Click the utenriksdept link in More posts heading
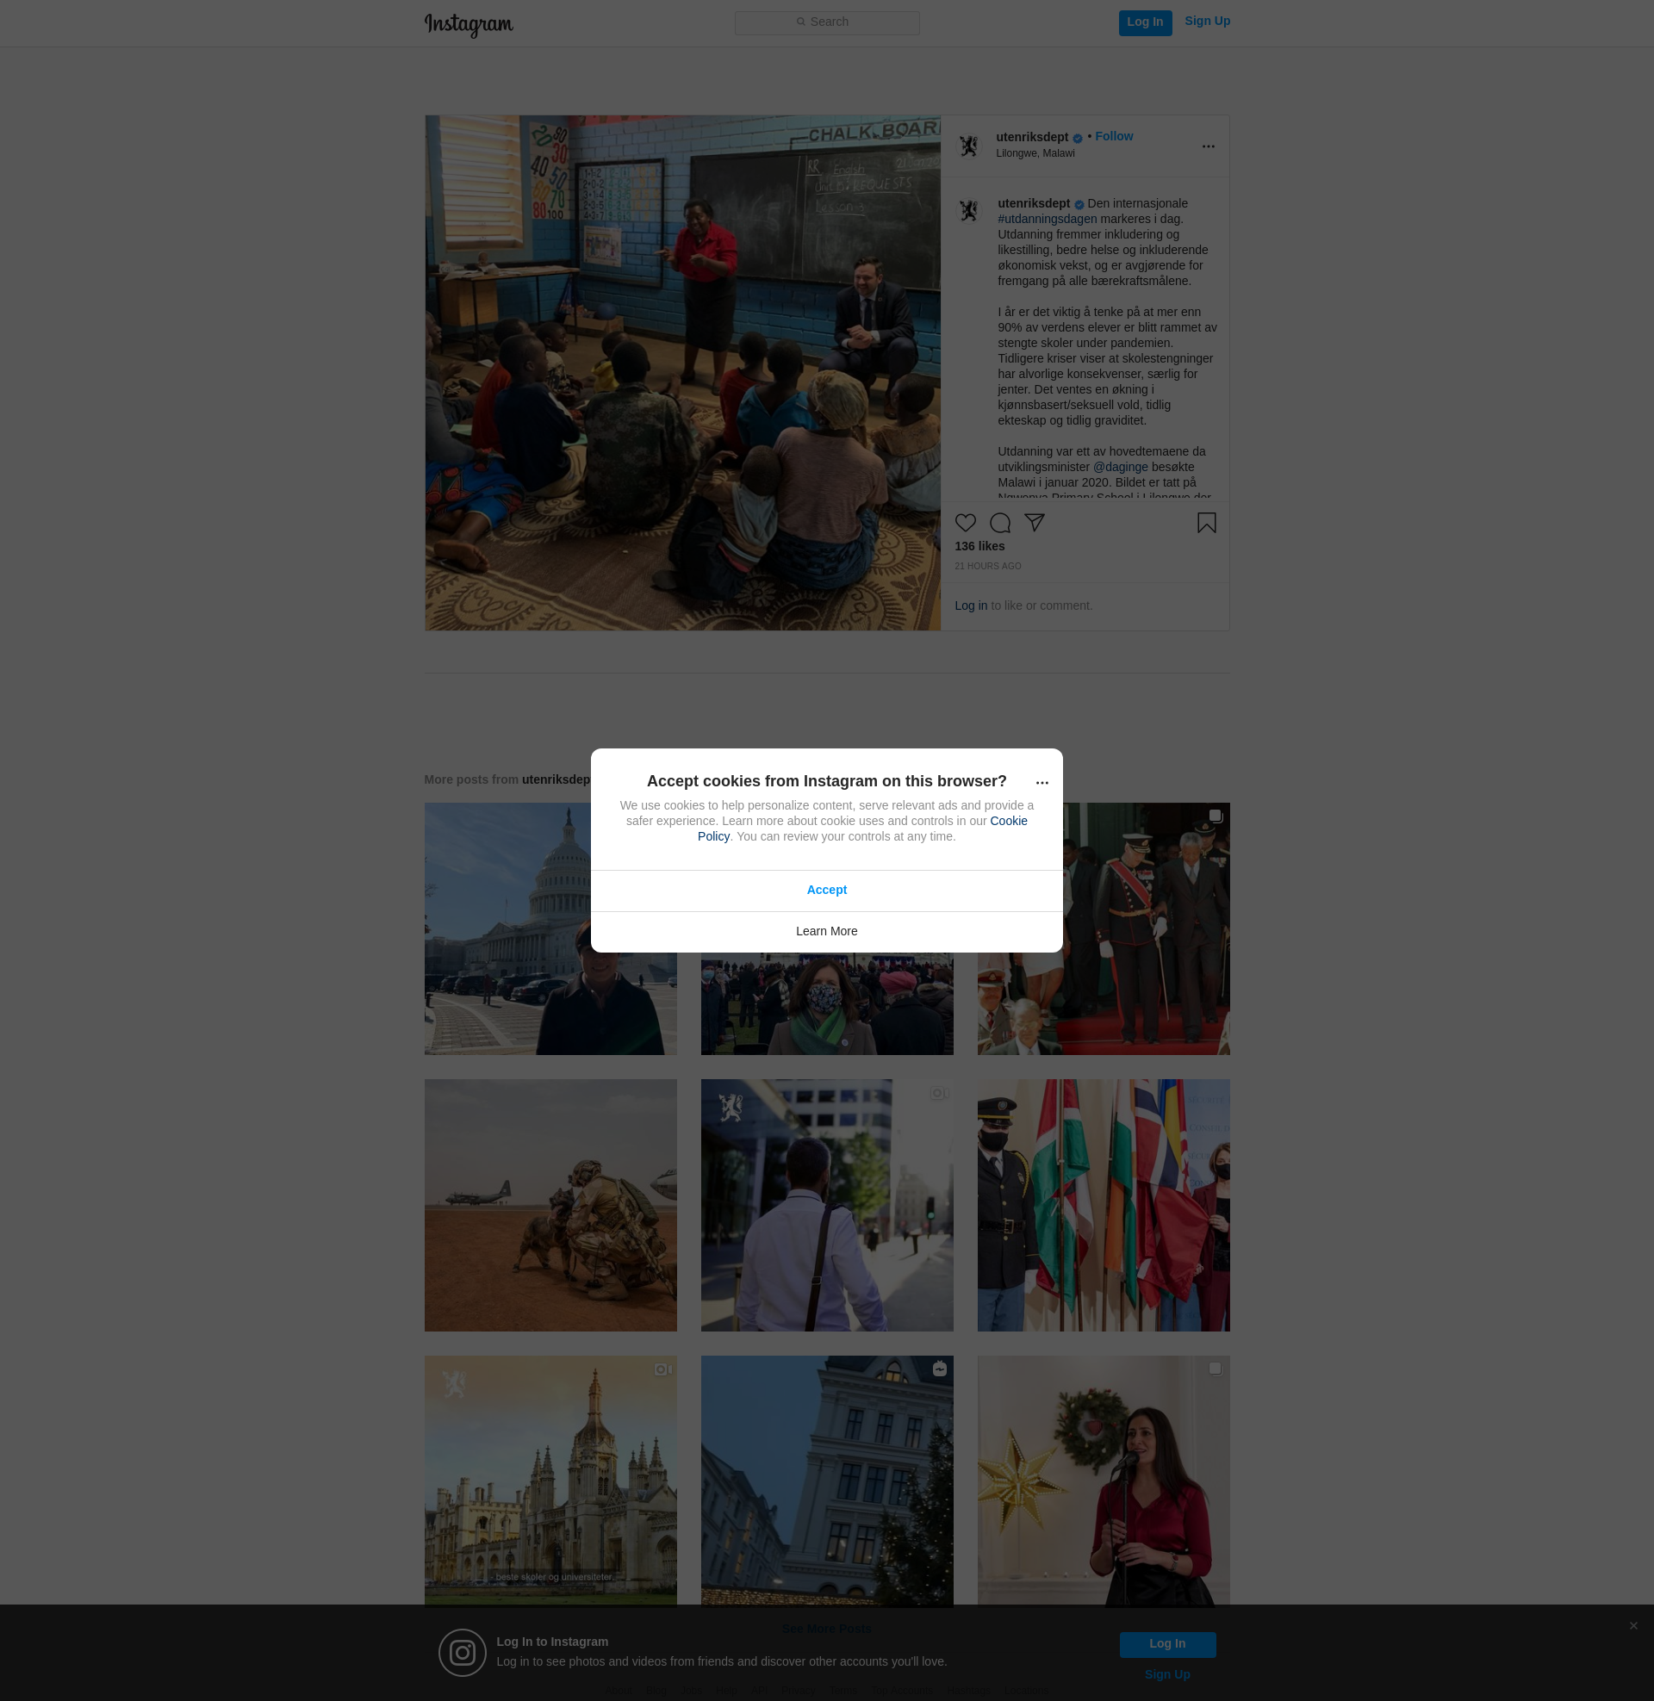Viewport: 1654px width, 1701px height. pos(556,779)
